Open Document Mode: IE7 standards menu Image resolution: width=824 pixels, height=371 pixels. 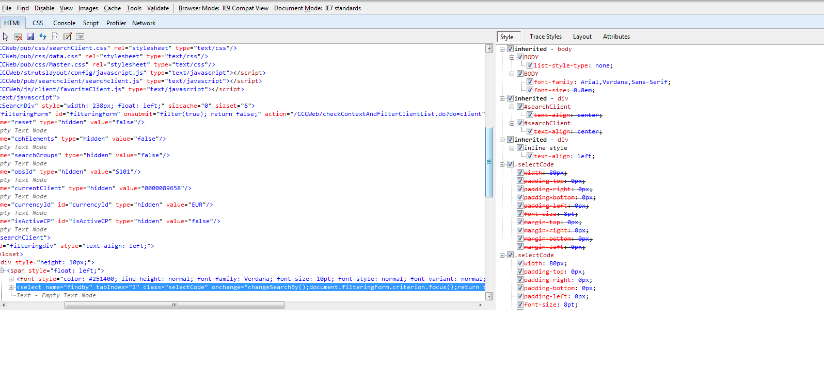(318, 8)
